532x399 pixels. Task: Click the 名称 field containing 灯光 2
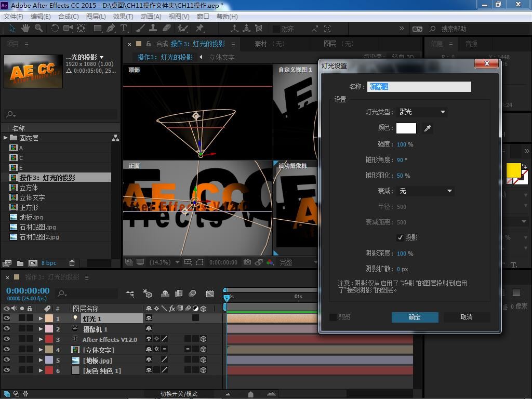pos(419,87)
